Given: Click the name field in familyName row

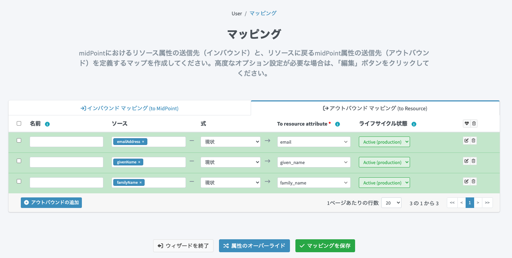Looking at the screenshot, I should (67, 183).
